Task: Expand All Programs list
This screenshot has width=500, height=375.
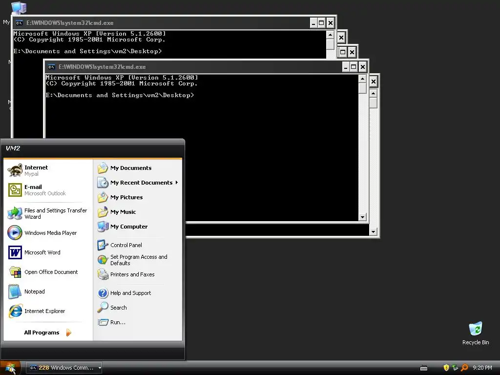Action: 48,333
